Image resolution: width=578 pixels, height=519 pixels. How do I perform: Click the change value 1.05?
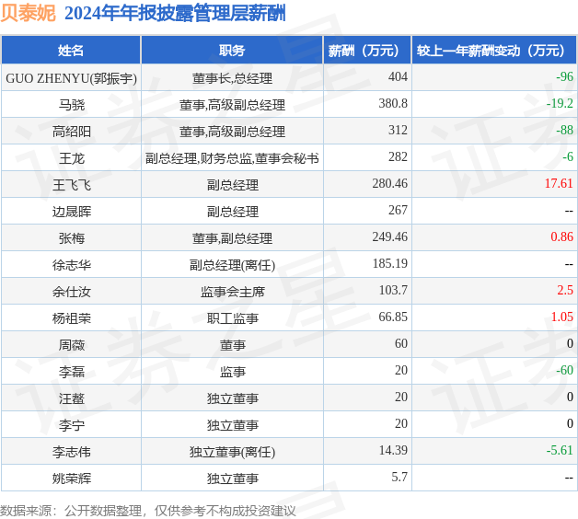coord(562,317)
